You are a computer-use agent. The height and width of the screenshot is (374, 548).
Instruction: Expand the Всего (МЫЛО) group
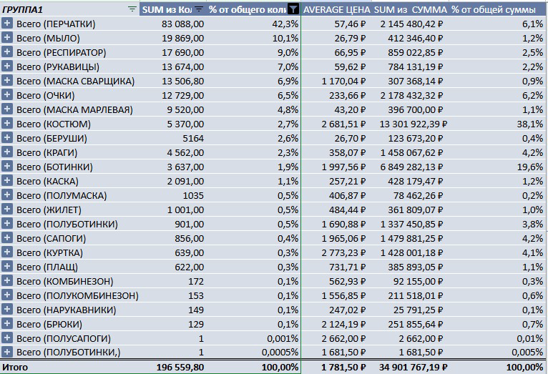[x=7, y=38]
